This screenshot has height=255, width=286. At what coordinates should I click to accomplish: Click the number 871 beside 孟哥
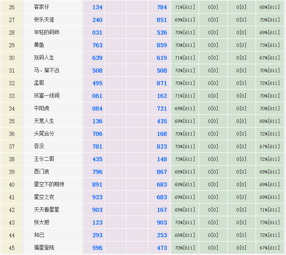[162, 83]
